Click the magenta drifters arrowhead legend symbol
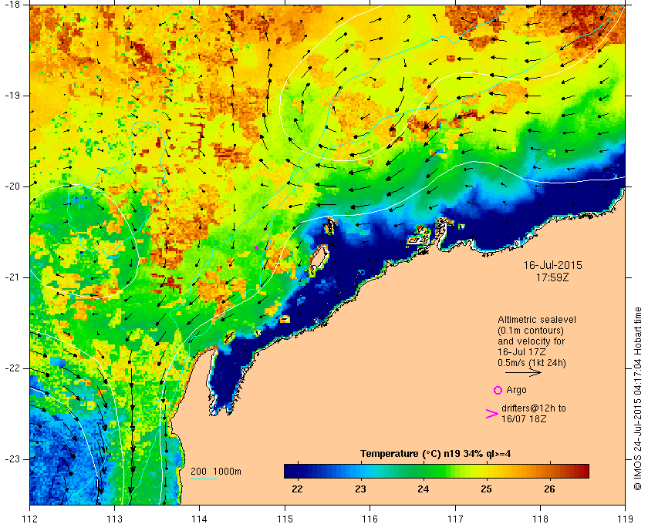The height and width of the screenshot is (524, 648). (491, 414)
